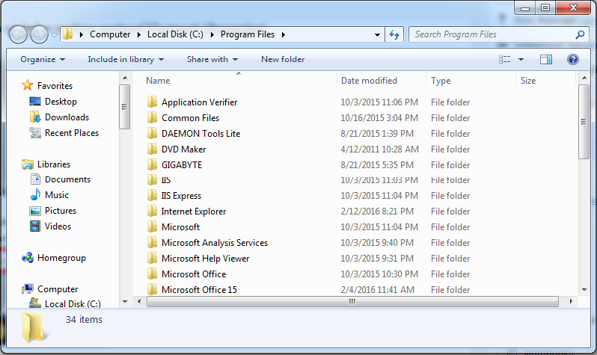
Task: Click in the Search Program Files field
Action: 493,34
